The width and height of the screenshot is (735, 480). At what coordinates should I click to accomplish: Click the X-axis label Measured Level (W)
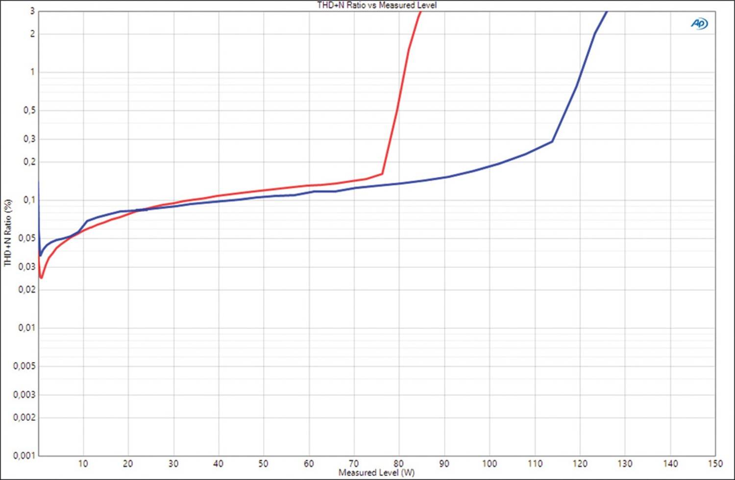(x=376, y=473)
